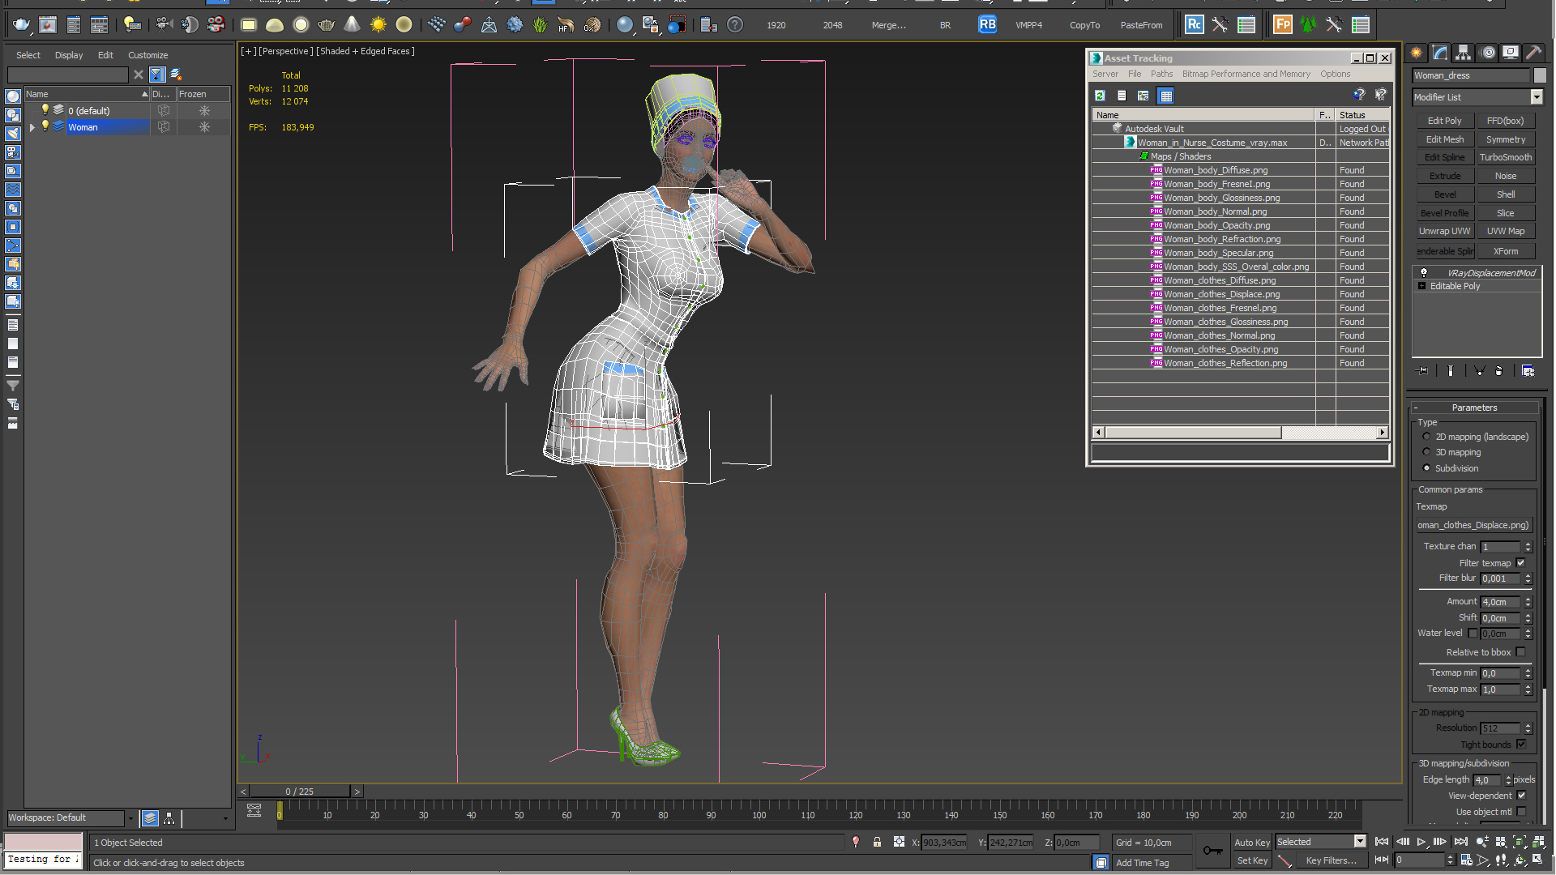Click the play animation button
The image size is (1556, 875).
click(x=1421, y=843)
